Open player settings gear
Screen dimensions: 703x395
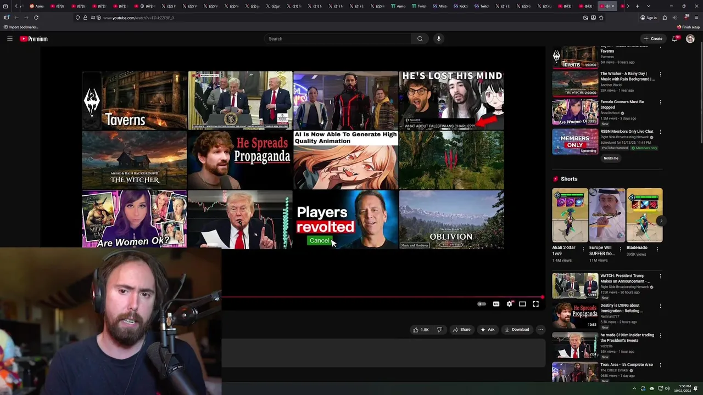(510, 304)
